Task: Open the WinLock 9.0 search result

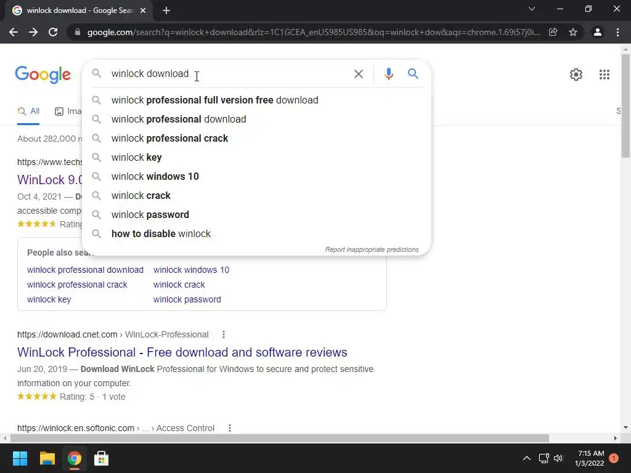Action: 49,180
